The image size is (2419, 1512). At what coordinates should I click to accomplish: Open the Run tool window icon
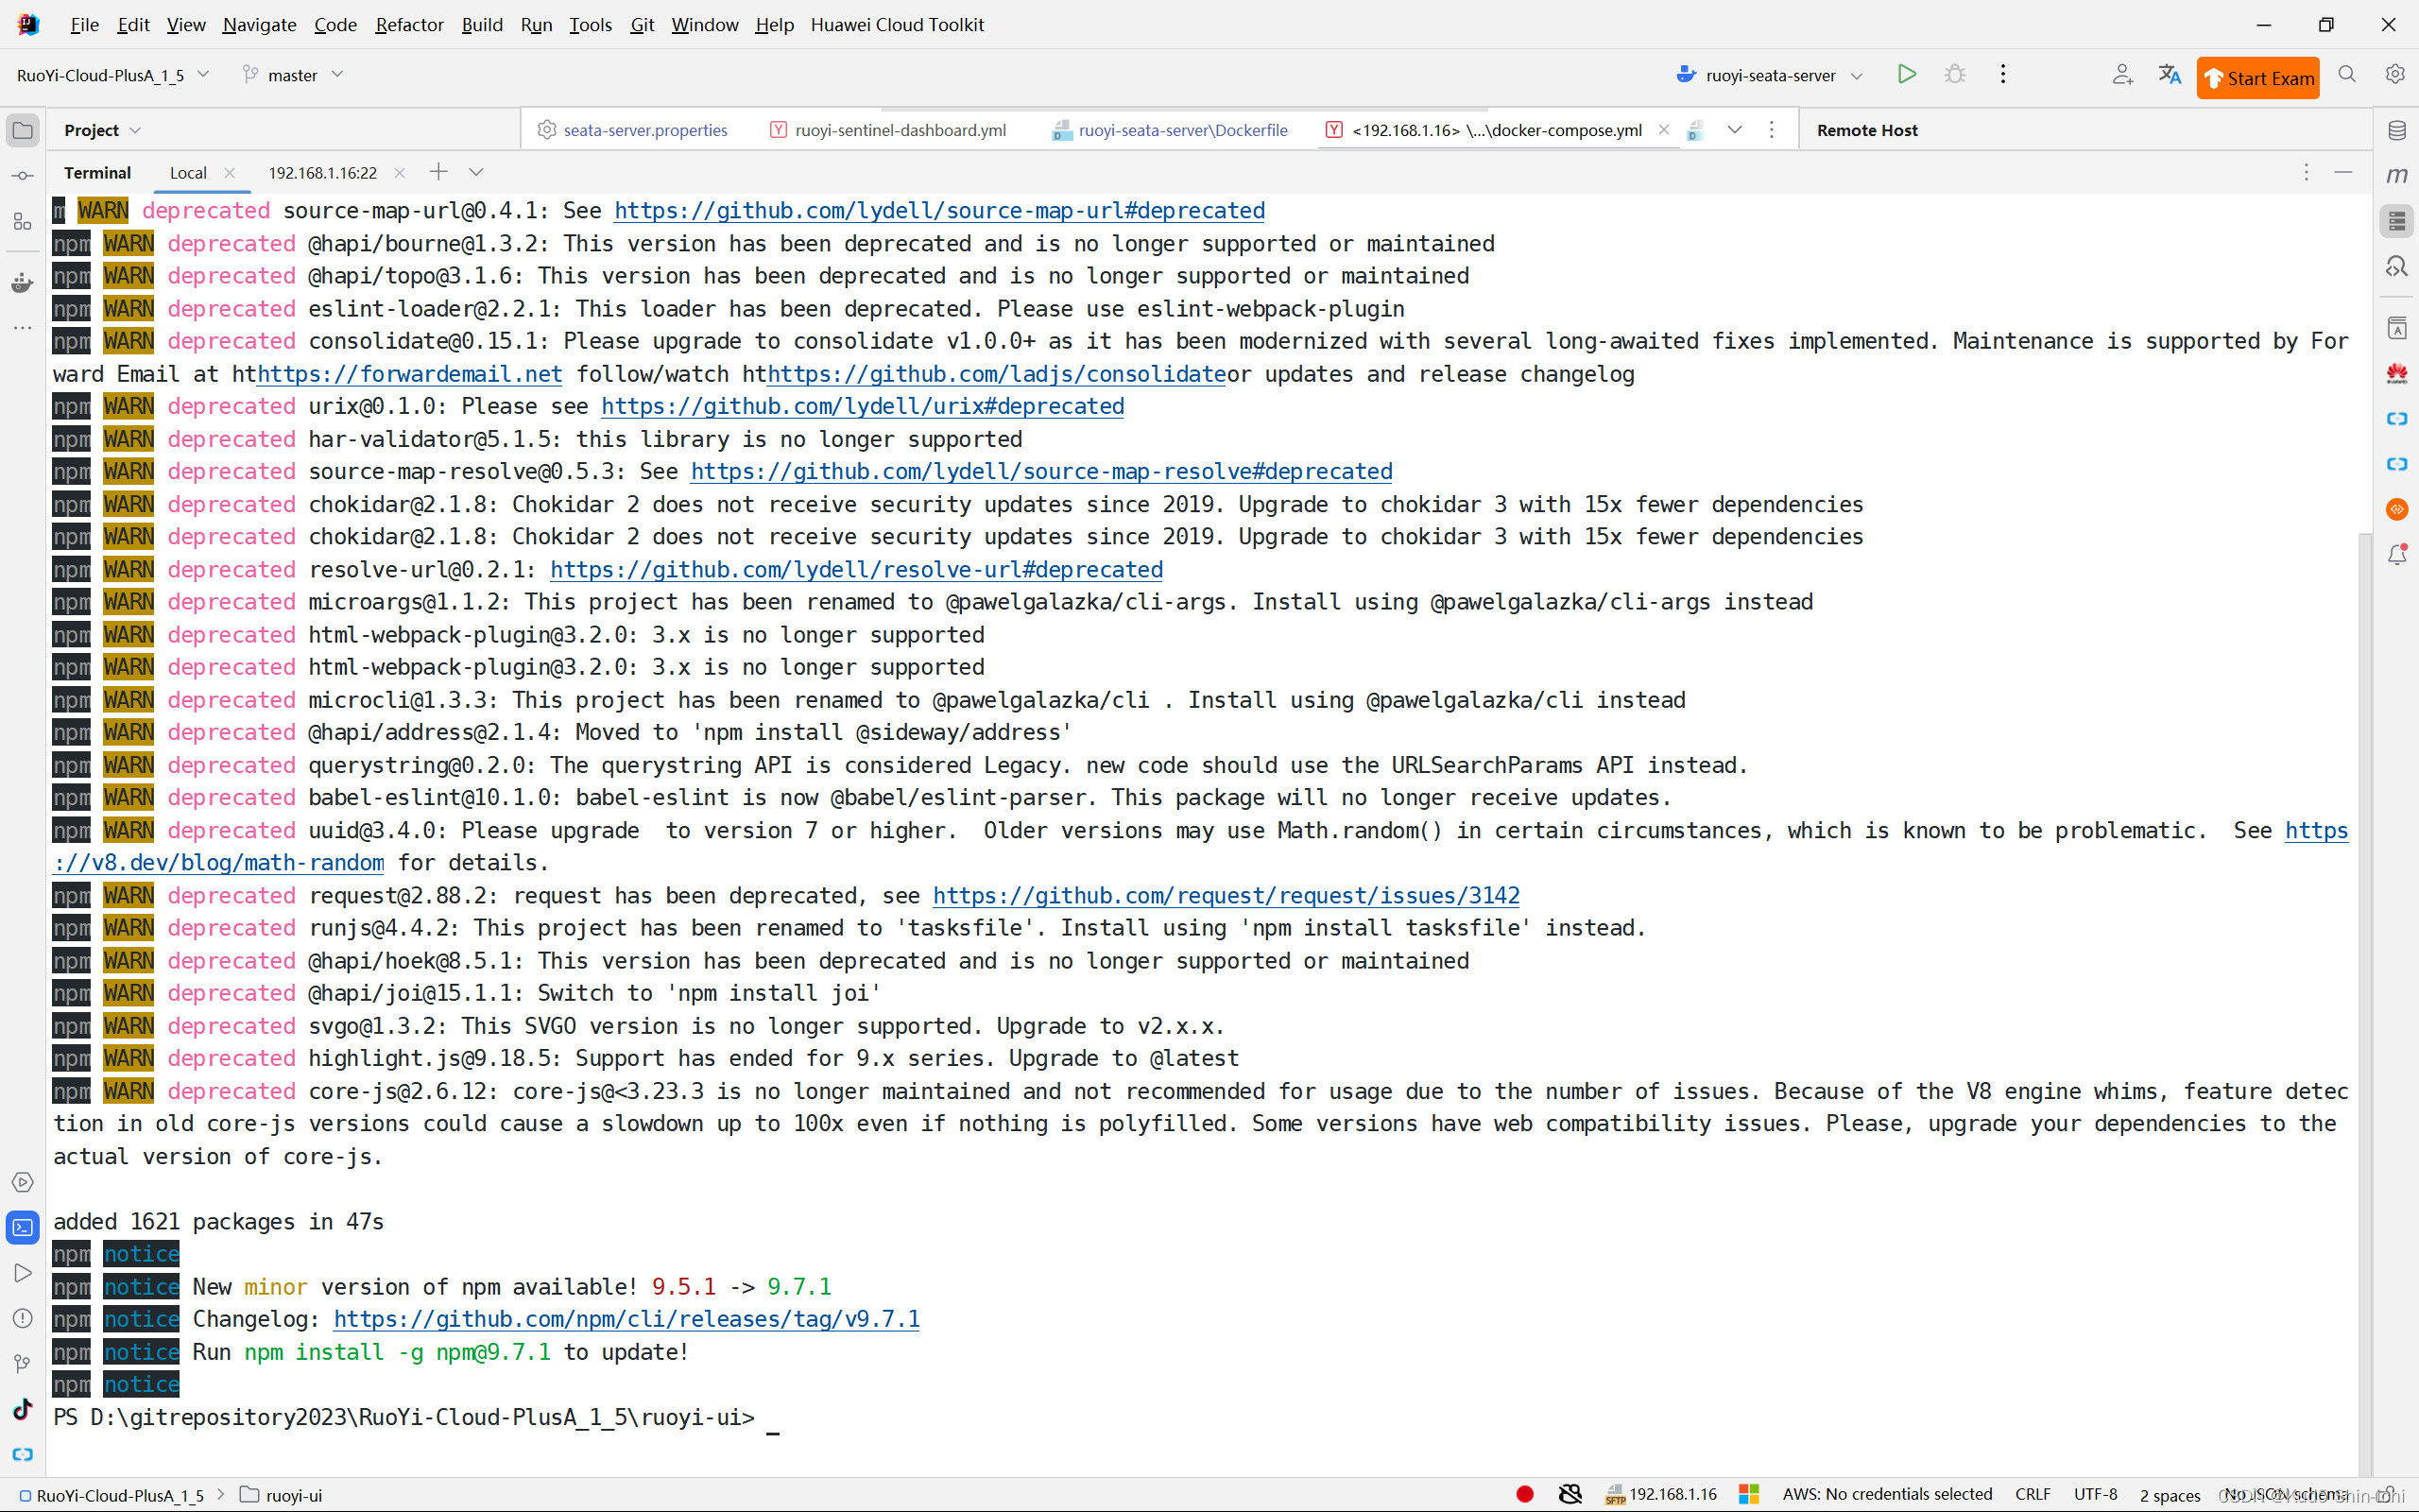[22, 1273]
